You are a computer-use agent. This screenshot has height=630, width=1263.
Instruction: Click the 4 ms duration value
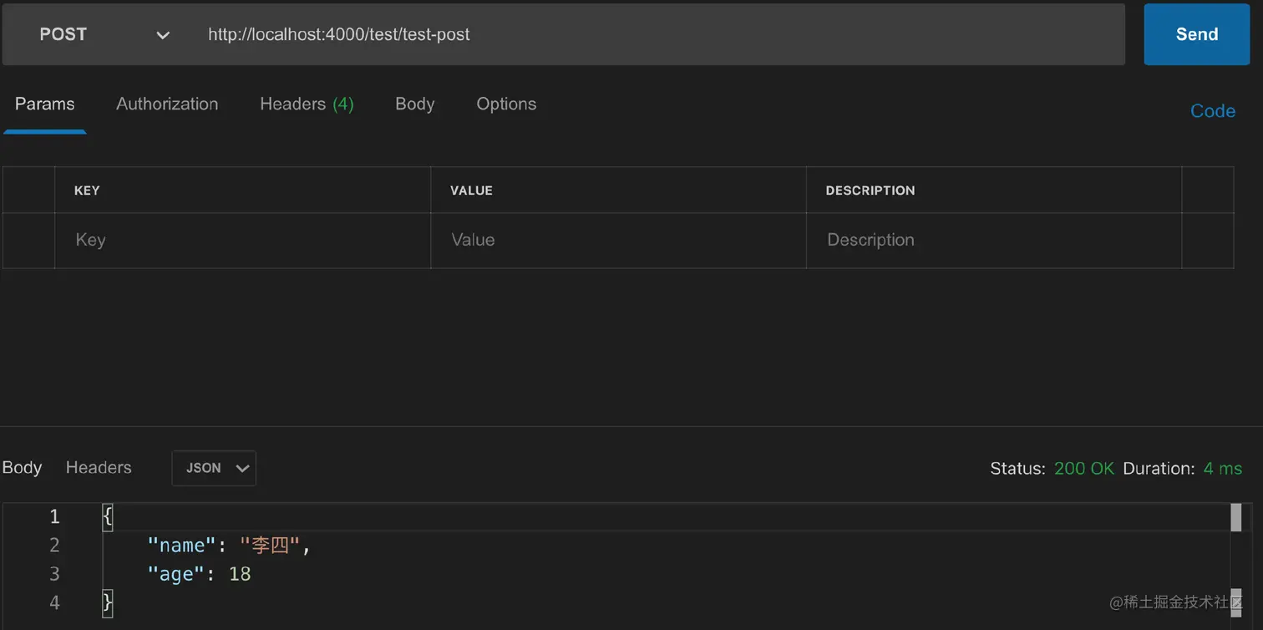pyautogui.click(x=1222, y=469)
